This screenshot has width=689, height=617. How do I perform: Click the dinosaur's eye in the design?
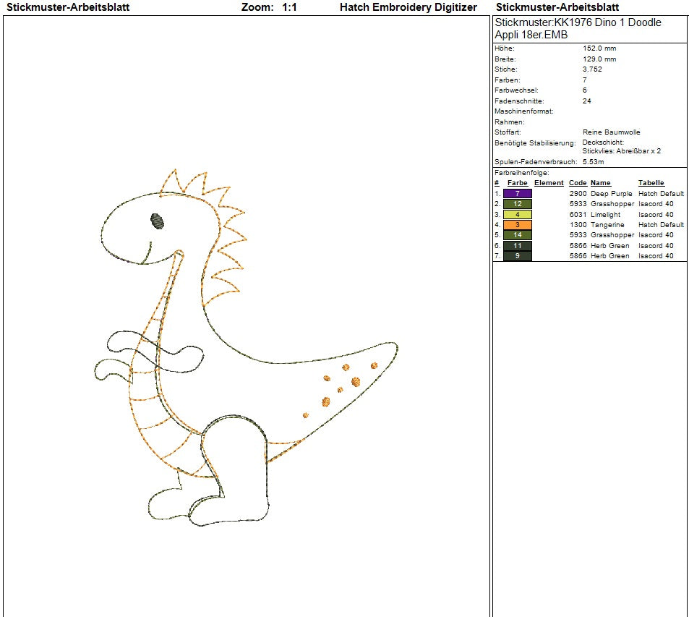pyautogui.click(x=157, y=221)
